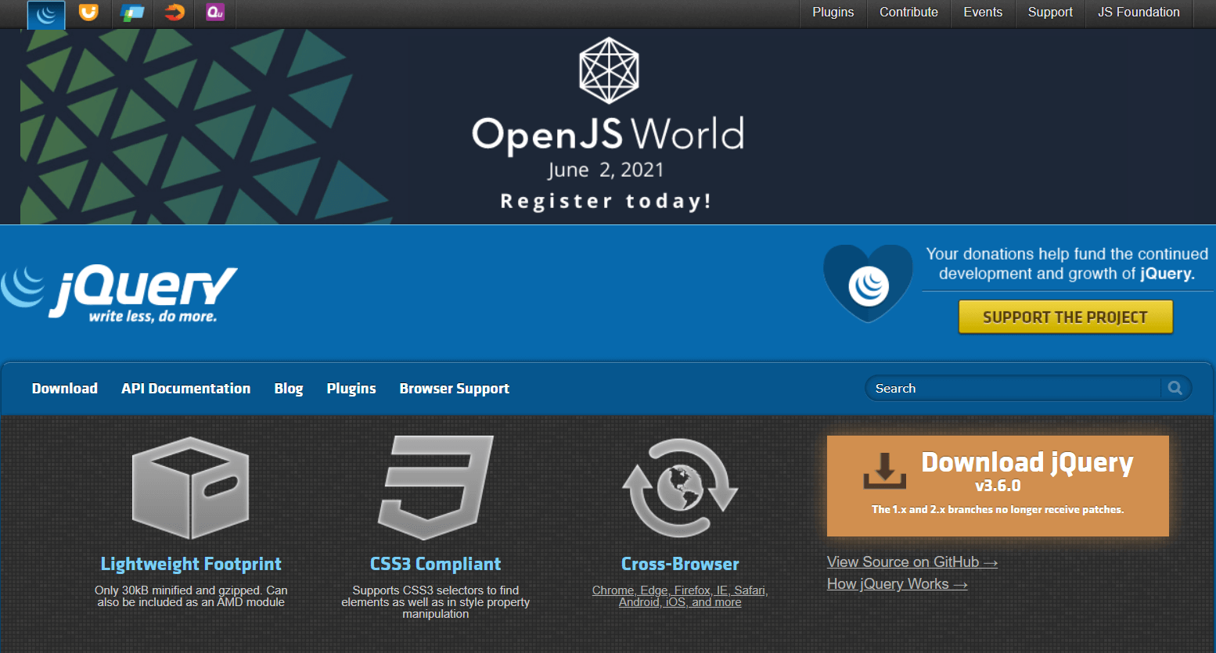Image resolution: width=1216 pixels, height=653 pixels.
Task: Click the OpenJS World polyhedron logo
Action: pos(609,70)
